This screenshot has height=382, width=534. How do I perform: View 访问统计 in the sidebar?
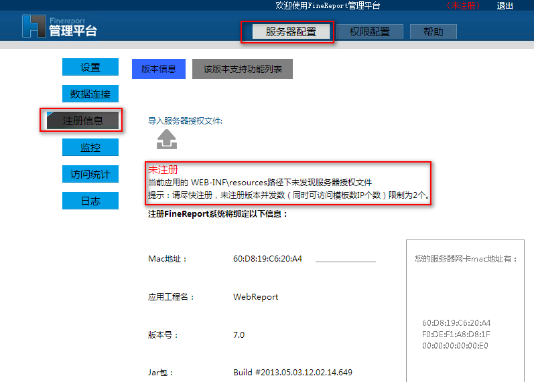(x=90, y=174)
